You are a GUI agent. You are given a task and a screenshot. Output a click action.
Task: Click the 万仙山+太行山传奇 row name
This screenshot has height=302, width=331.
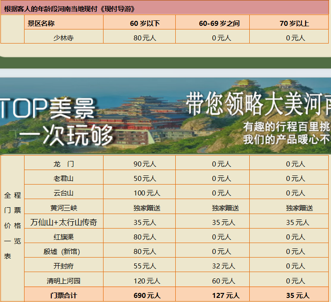64,222
